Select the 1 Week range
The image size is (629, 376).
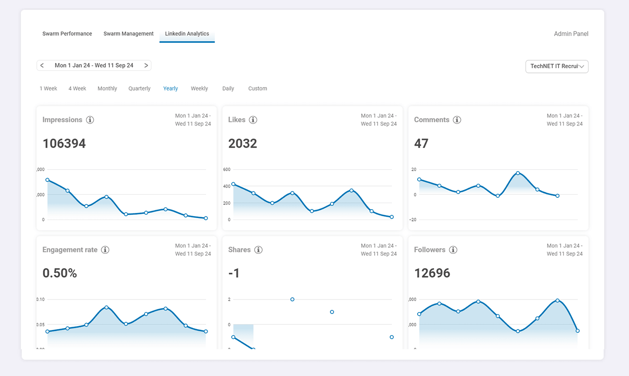(48, 88)
